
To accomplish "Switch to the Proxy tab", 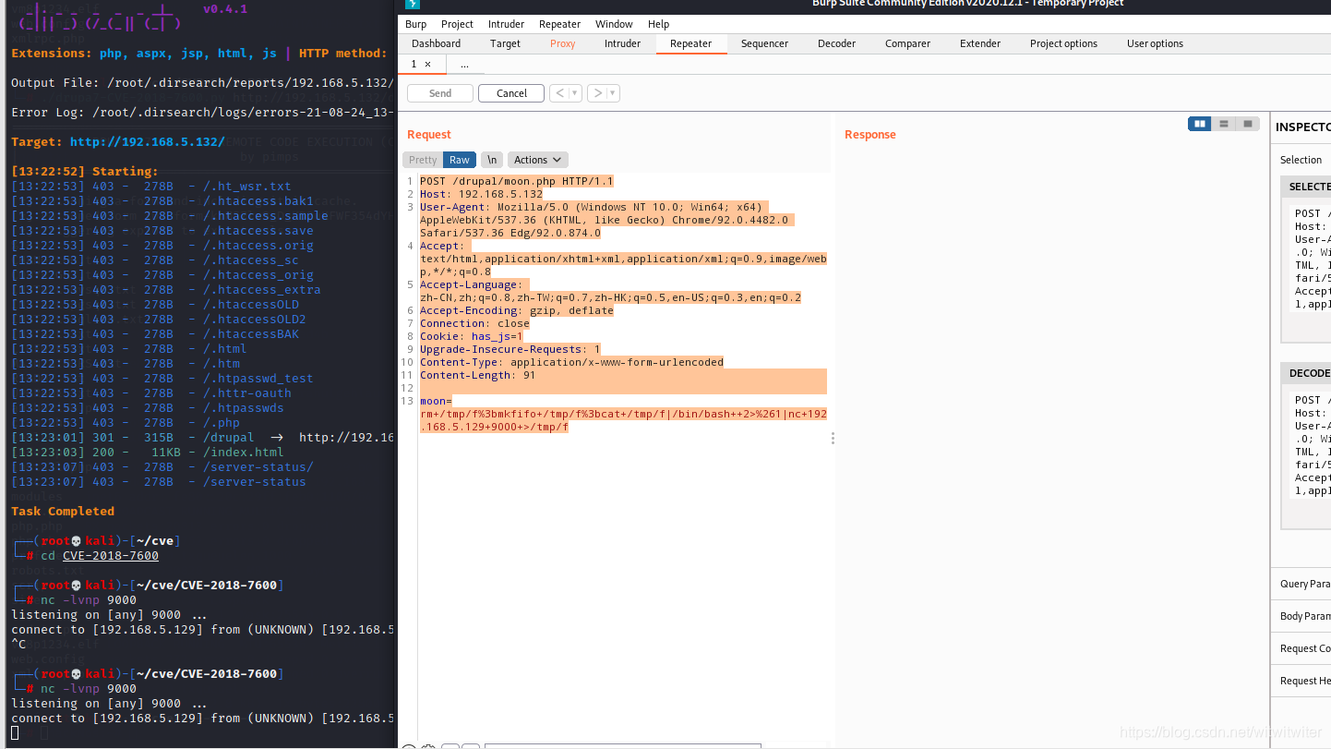I will tap(563, 43).
